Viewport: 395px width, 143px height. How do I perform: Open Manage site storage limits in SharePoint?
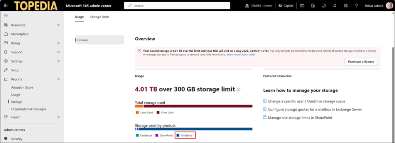click(300, 117)
